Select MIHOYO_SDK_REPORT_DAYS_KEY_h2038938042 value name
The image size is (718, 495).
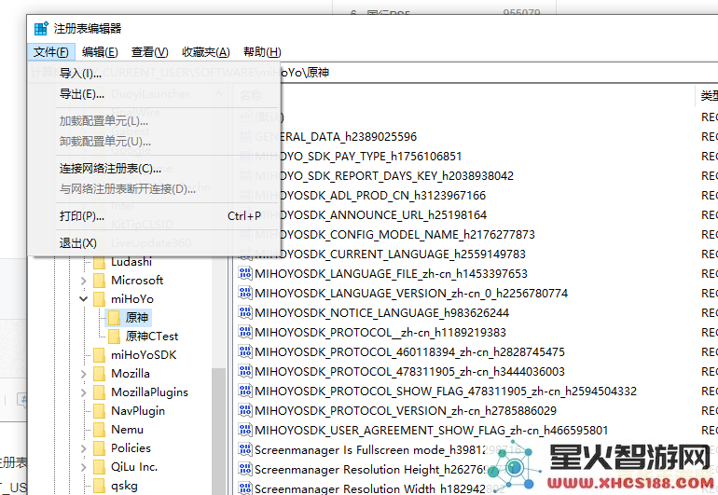point(384,176)
